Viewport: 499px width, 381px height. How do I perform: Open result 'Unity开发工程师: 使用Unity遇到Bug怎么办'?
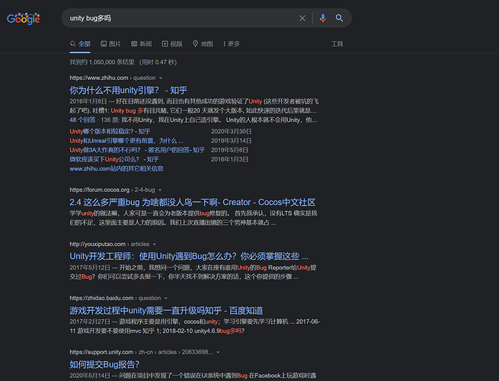[x=189, y=256]
